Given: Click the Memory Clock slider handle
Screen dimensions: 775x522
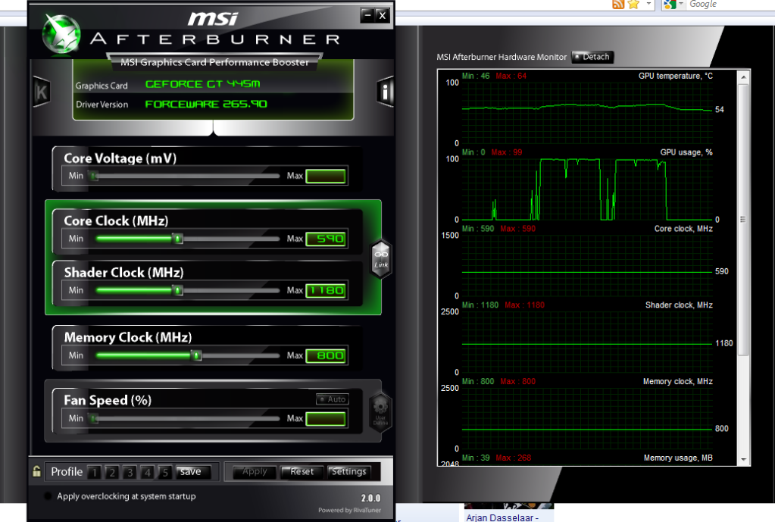Looking at the screenshot, I should [197, 355].
